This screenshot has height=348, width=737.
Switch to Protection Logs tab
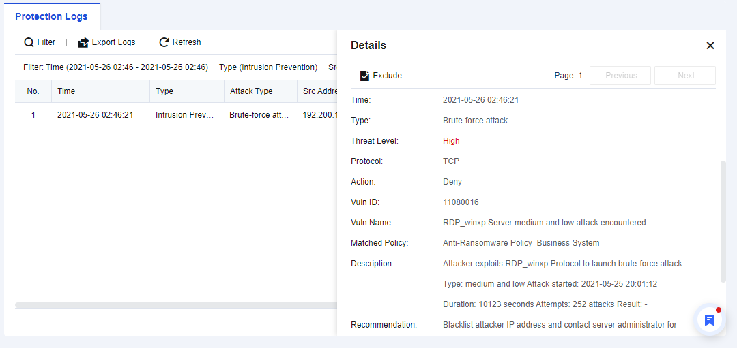pos(52,16)
